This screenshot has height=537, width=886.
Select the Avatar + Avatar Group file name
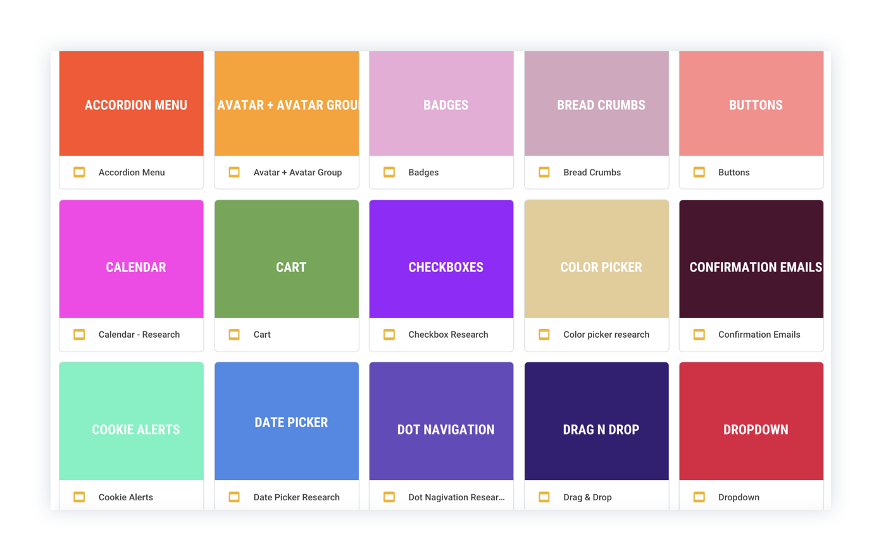click(297, 172)
